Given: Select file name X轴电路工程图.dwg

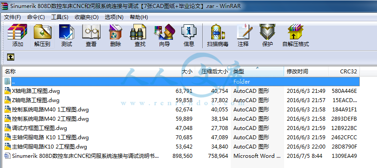Looking at the screenshot, I should pos(36,91).
